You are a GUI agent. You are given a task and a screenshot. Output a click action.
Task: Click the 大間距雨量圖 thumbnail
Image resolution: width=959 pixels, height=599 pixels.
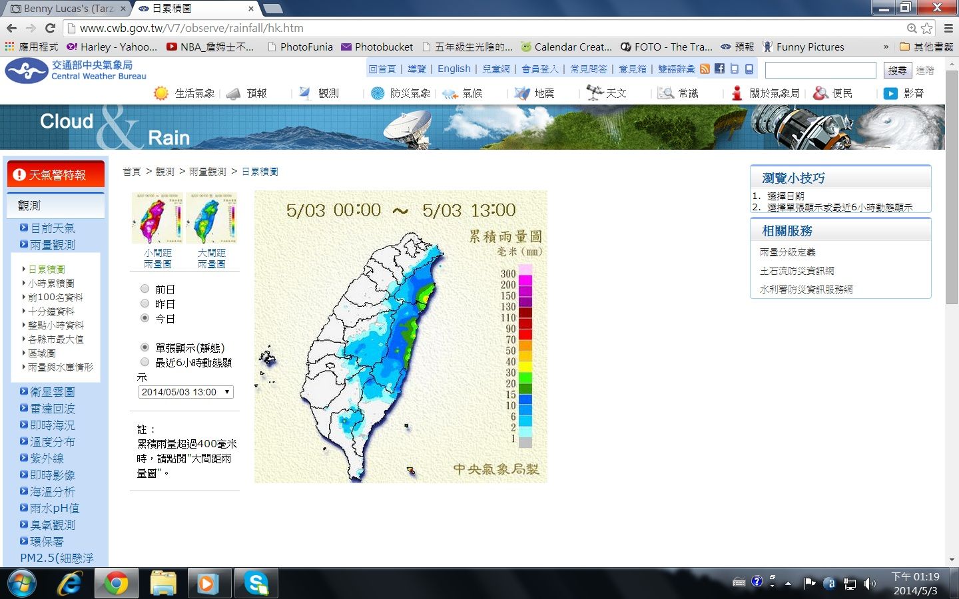212,218
